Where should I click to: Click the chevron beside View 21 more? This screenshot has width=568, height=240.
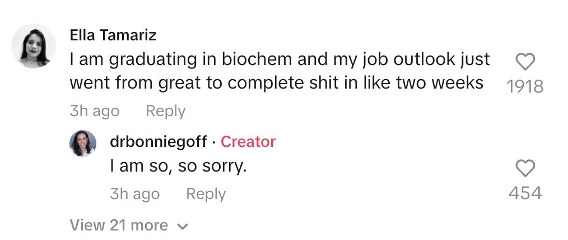(x=182, y=227)
